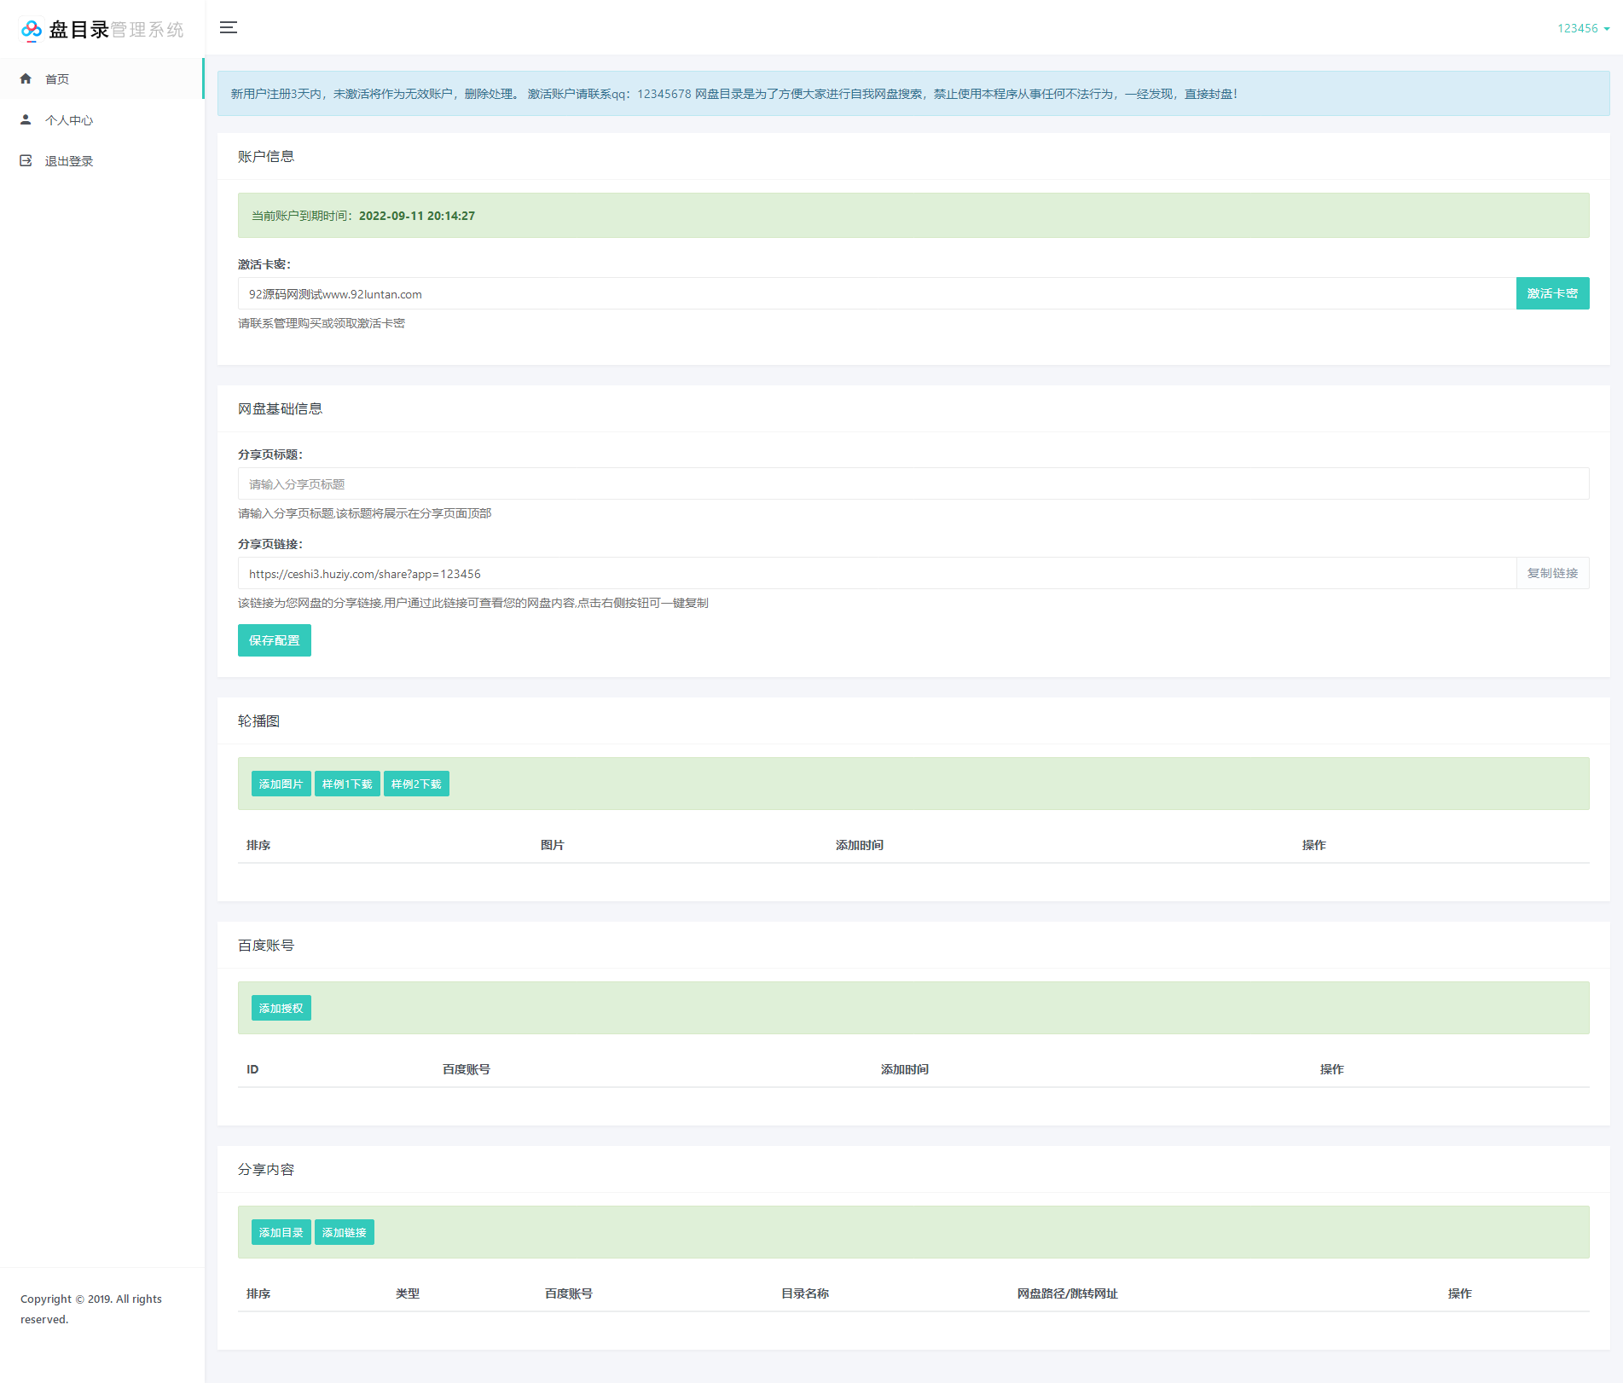
Task: Click the 轮播图 section heading
Action: (258, 720)
